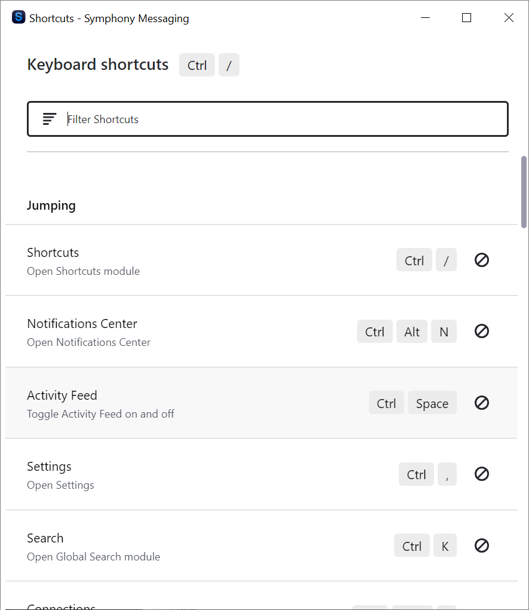This screenshot has height=610, width=529.
Task: Disable the Activity Feed shortcut
Action: click(x=482, y=403)
